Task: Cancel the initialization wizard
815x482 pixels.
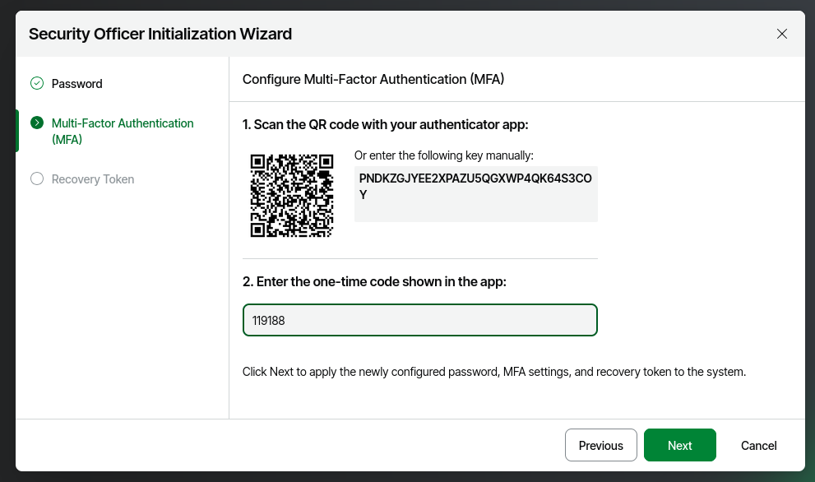Action: tap(758, 446)
